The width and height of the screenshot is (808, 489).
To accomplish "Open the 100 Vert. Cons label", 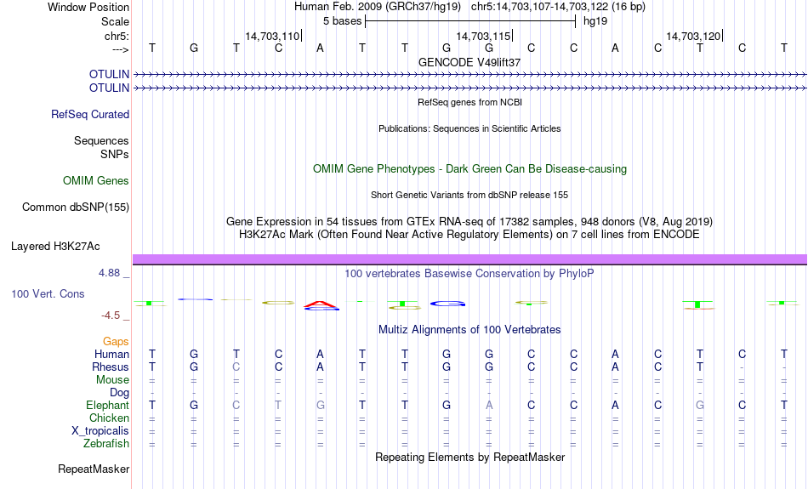I will (48, 293).
